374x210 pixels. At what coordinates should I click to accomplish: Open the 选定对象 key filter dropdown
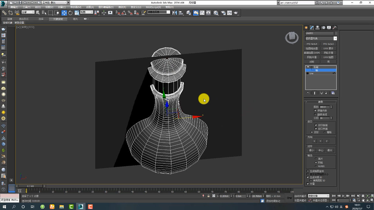click(319, 196)
